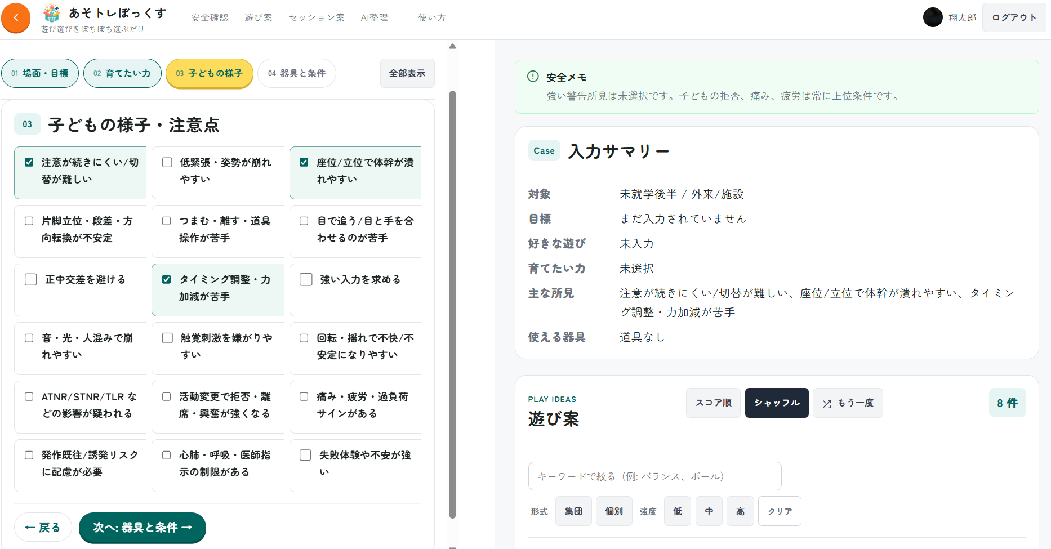Click the Case badge in 入力サマリー

(x=544, y=151)
